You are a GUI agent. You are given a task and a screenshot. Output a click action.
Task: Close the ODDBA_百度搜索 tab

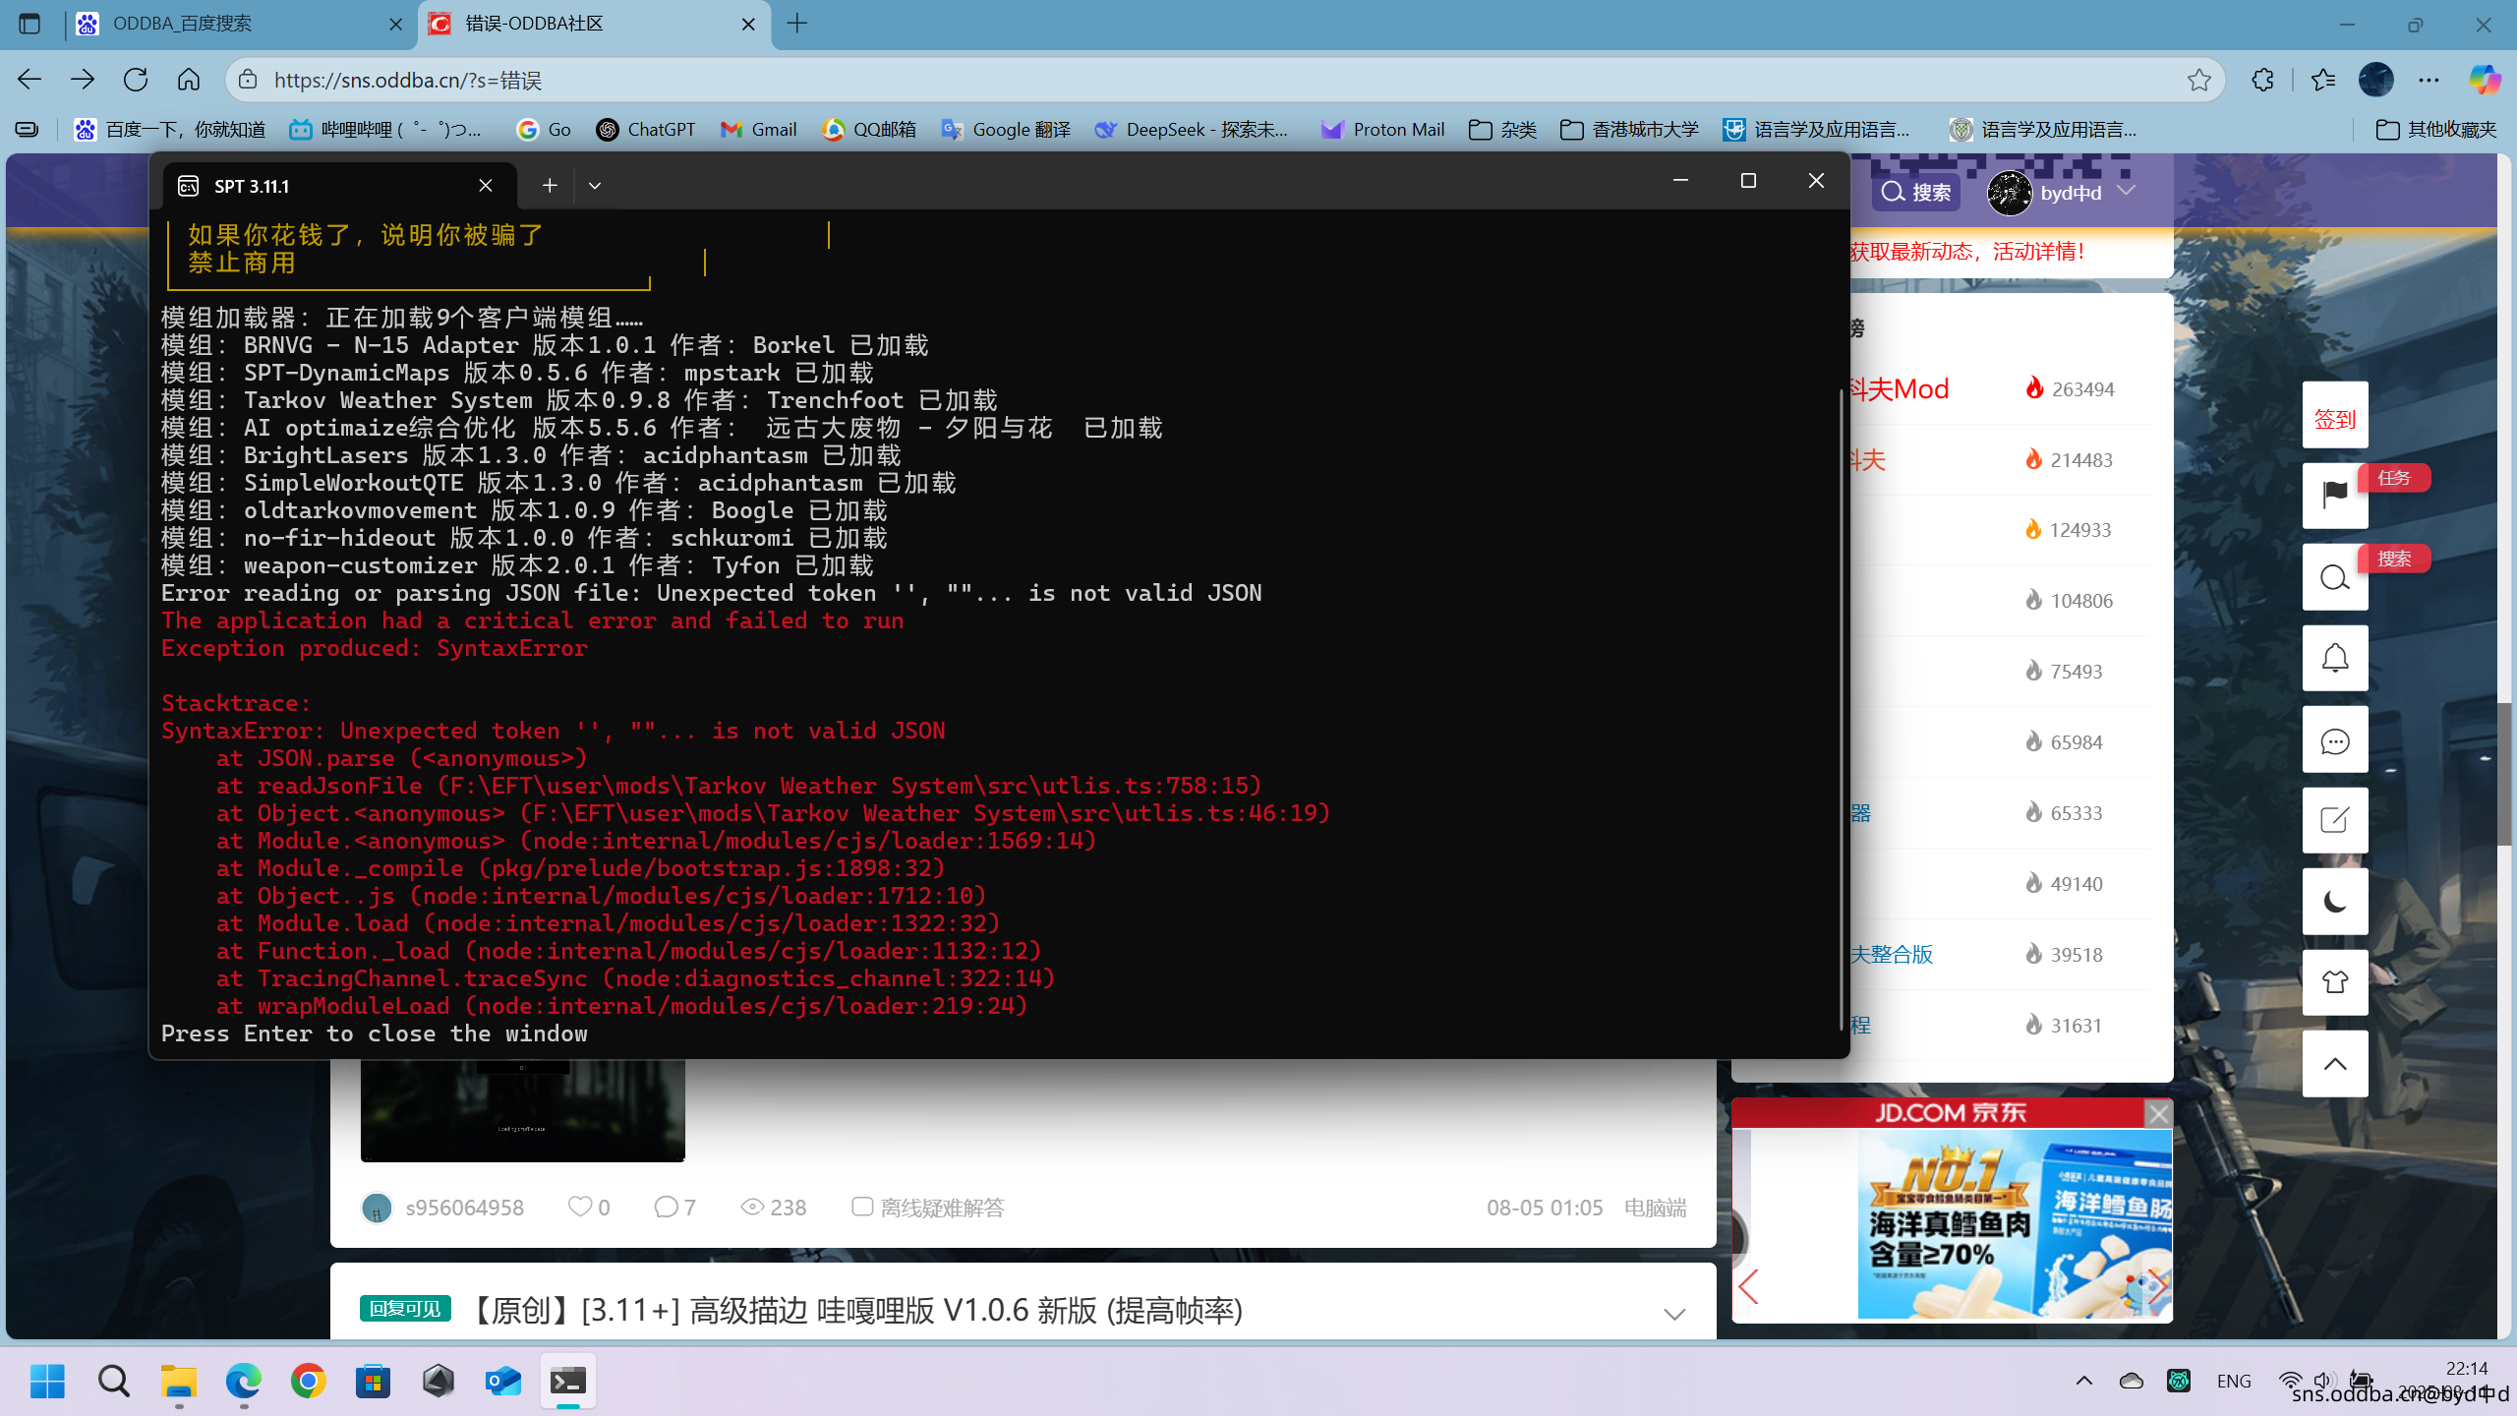click(396, 24)
